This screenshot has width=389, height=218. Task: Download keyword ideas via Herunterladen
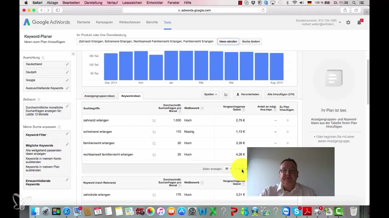click(248, 94)
